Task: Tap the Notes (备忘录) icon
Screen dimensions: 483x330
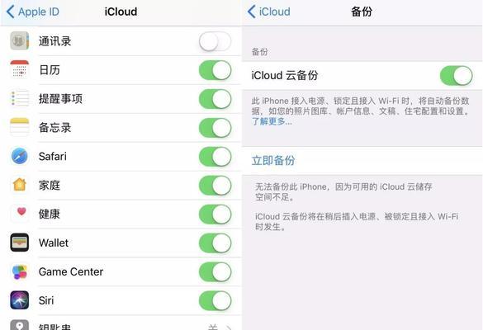Action: tap(20, 127)
